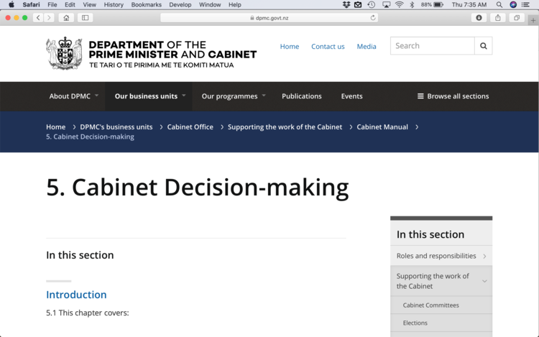Click the Safari back arrow button
Image resolution: width=539 pixels, height=337 pixels.
[38, 18]
